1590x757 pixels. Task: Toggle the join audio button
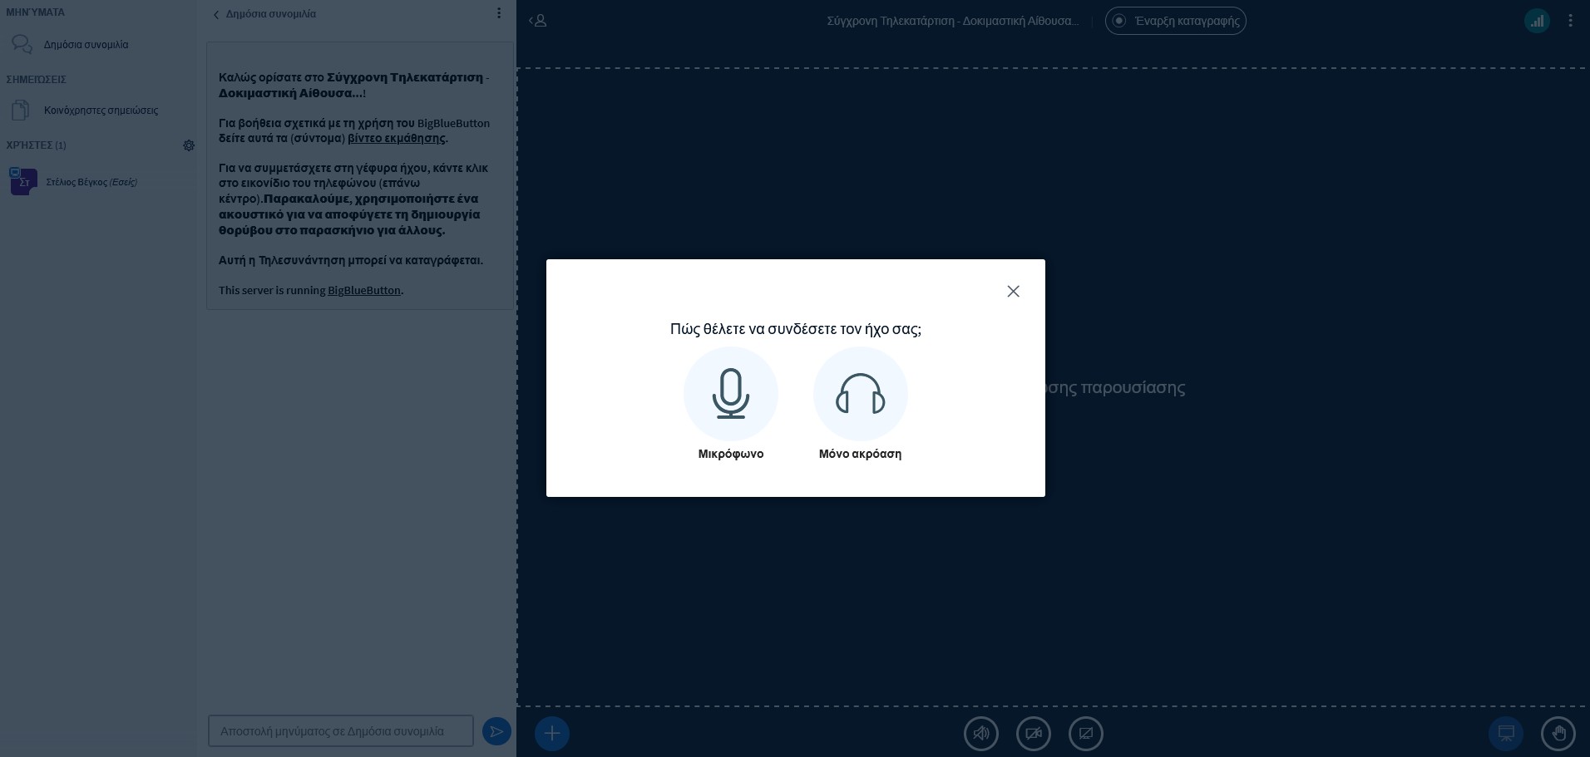(x=980, y=734)
